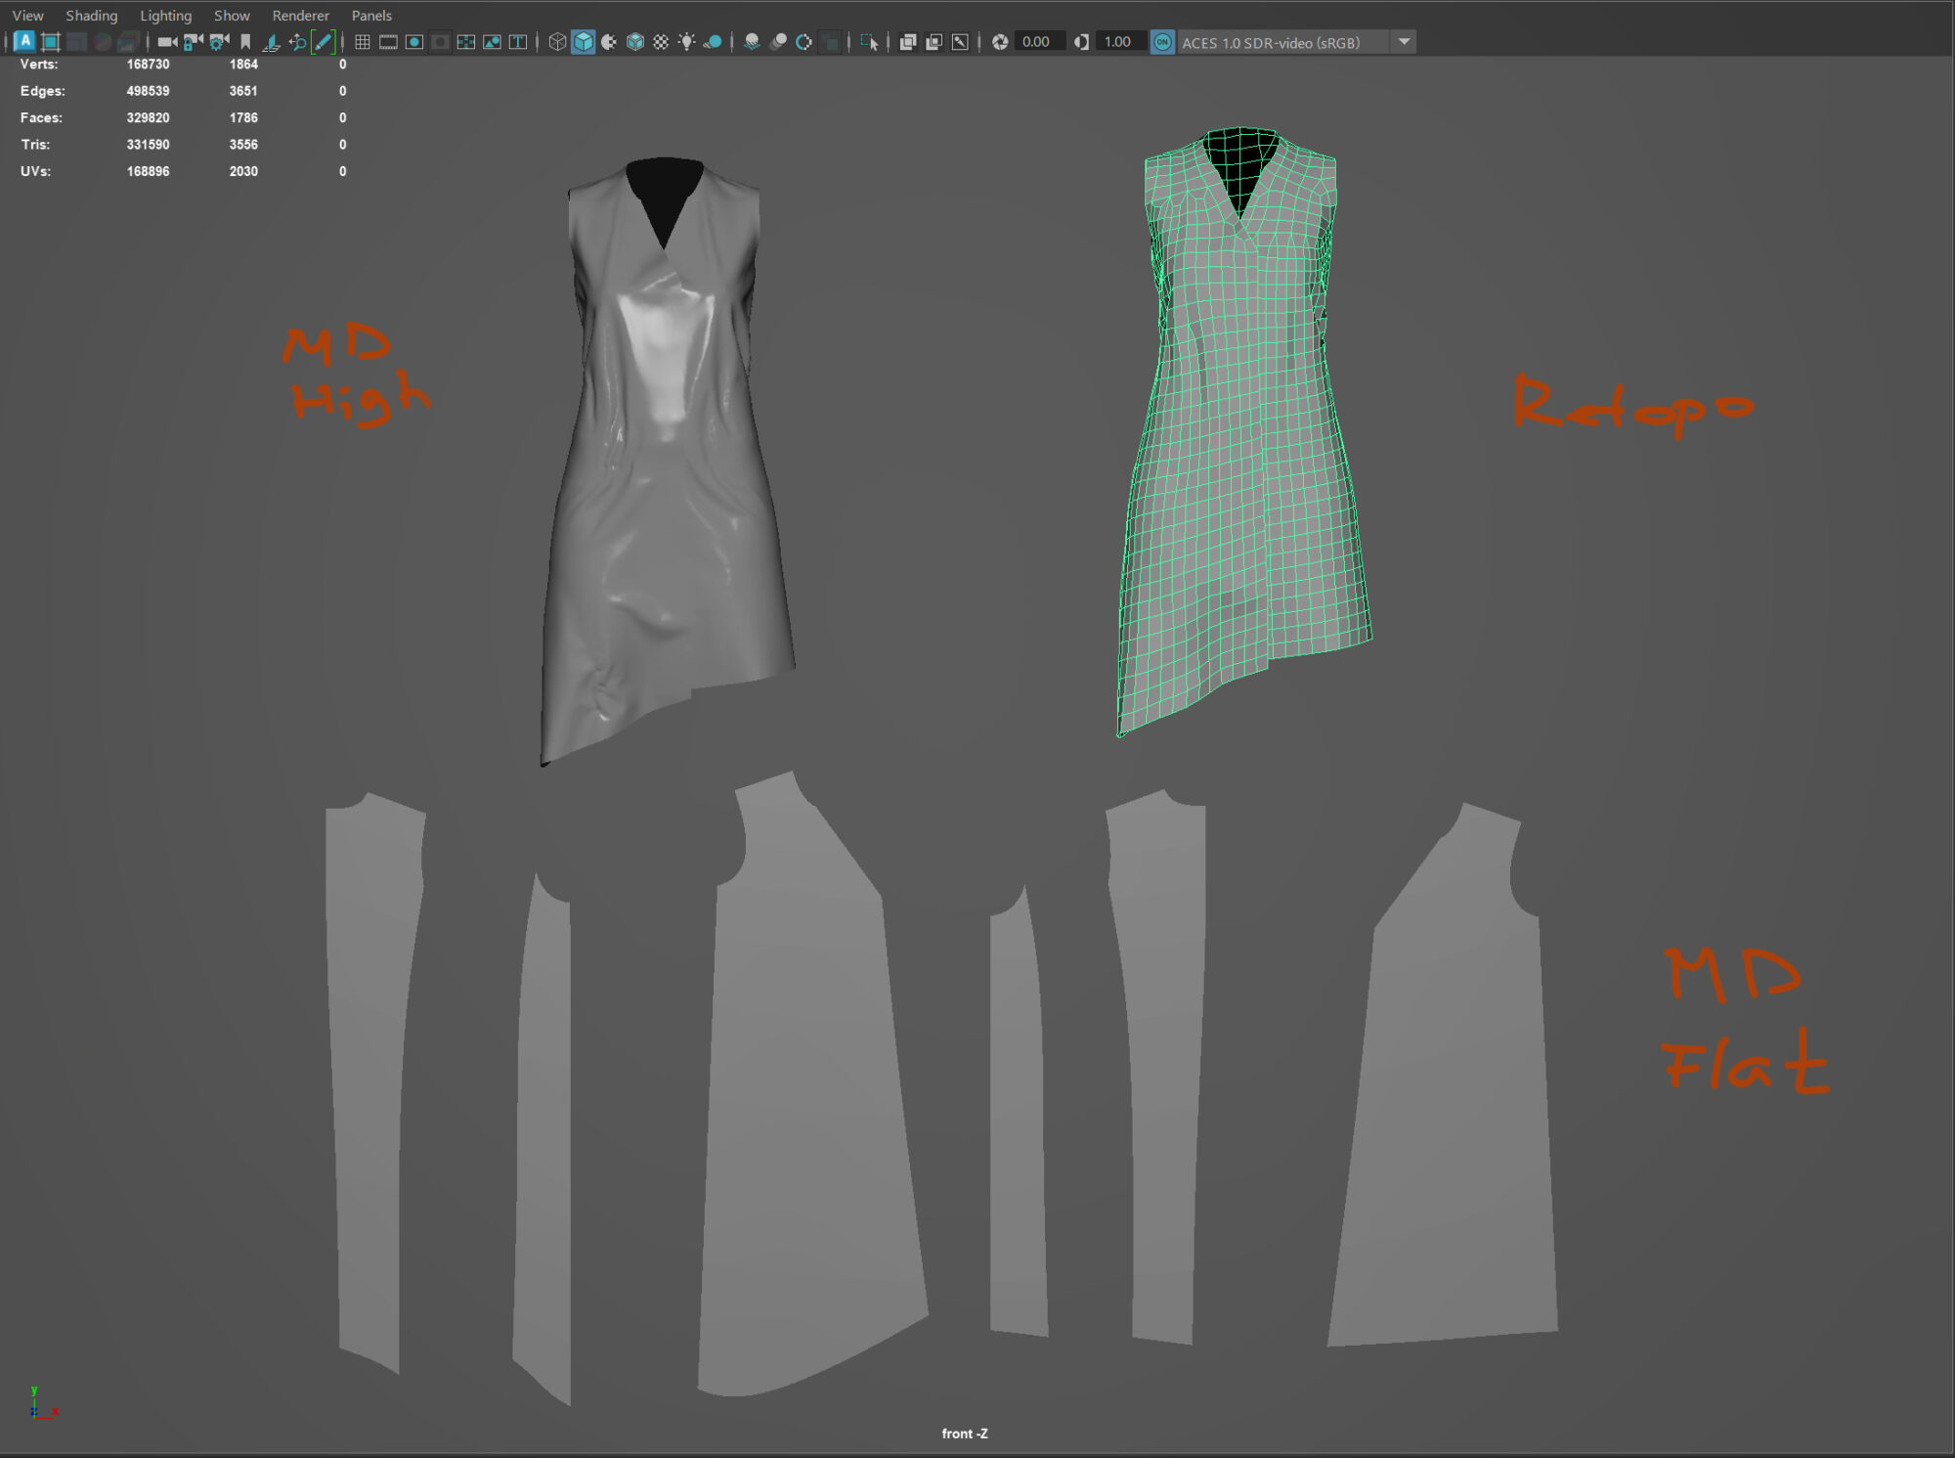Screen dimensions: 1955x1458
Task: Click the lock camera icon
Action: (x=193, y=42)
